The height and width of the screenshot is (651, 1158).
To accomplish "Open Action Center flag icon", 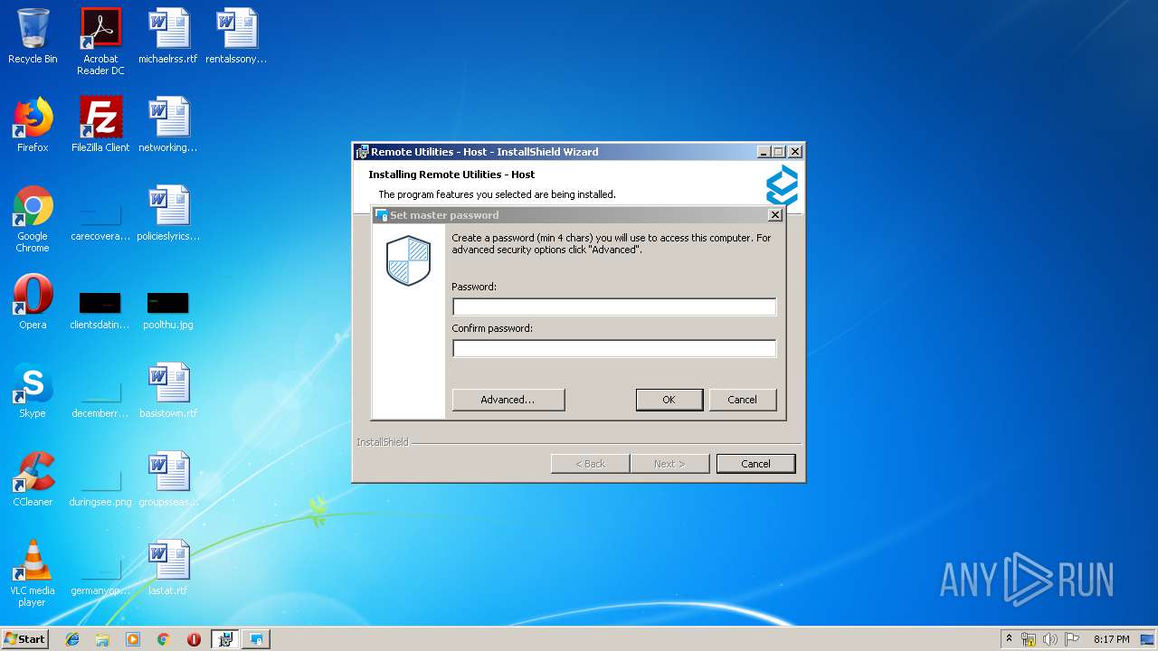I will (1072, 639).
